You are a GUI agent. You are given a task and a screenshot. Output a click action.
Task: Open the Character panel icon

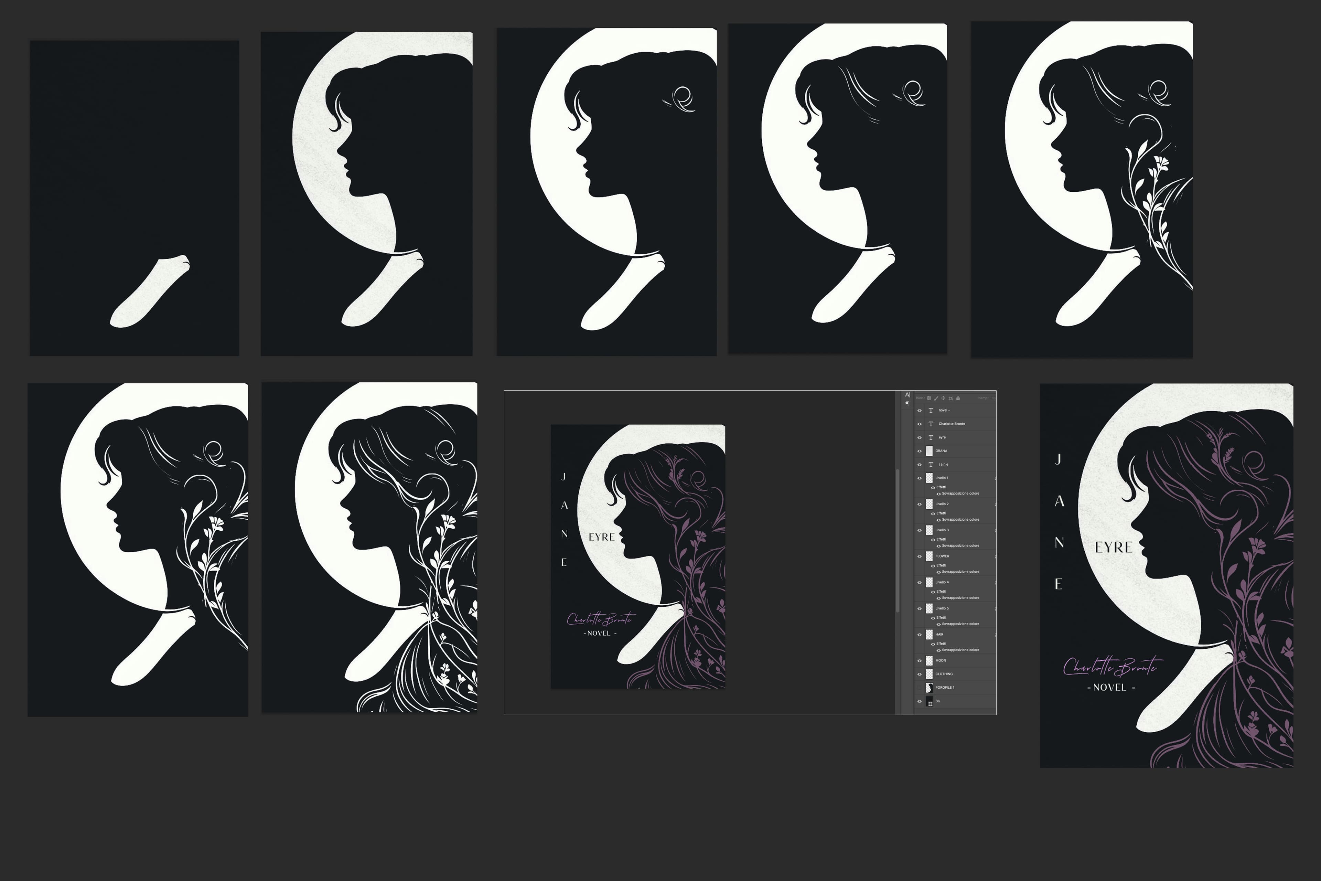[907, 395]
